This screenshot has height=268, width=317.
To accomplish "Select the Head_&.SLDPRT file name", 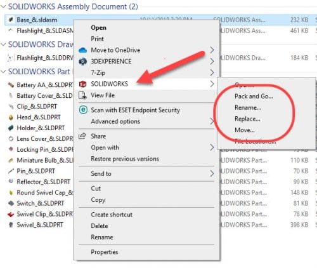I will [39, 117].
